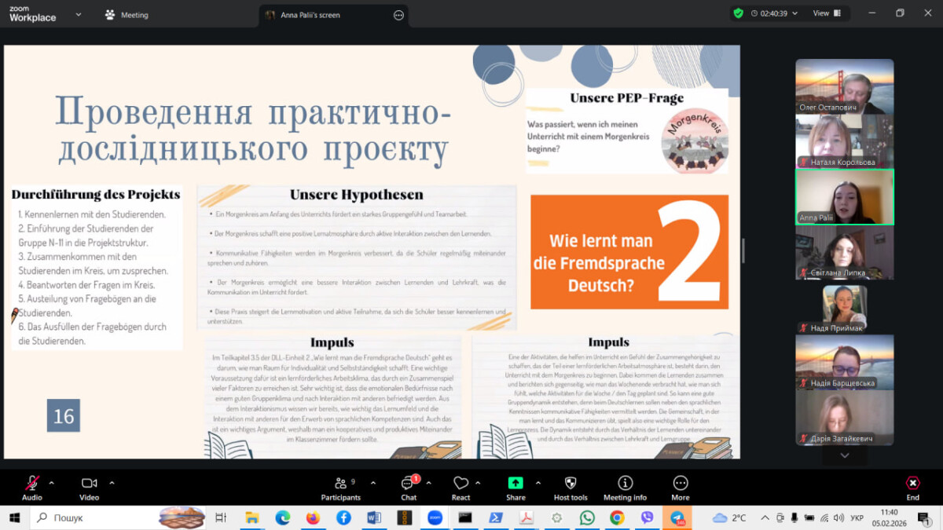
Task: Expand audio options arrow next to Audio
Action: (x=52, y=483)
